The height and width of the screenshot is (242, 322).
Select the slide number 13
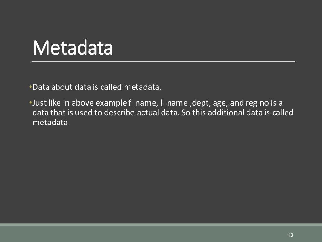click(290, 235)
